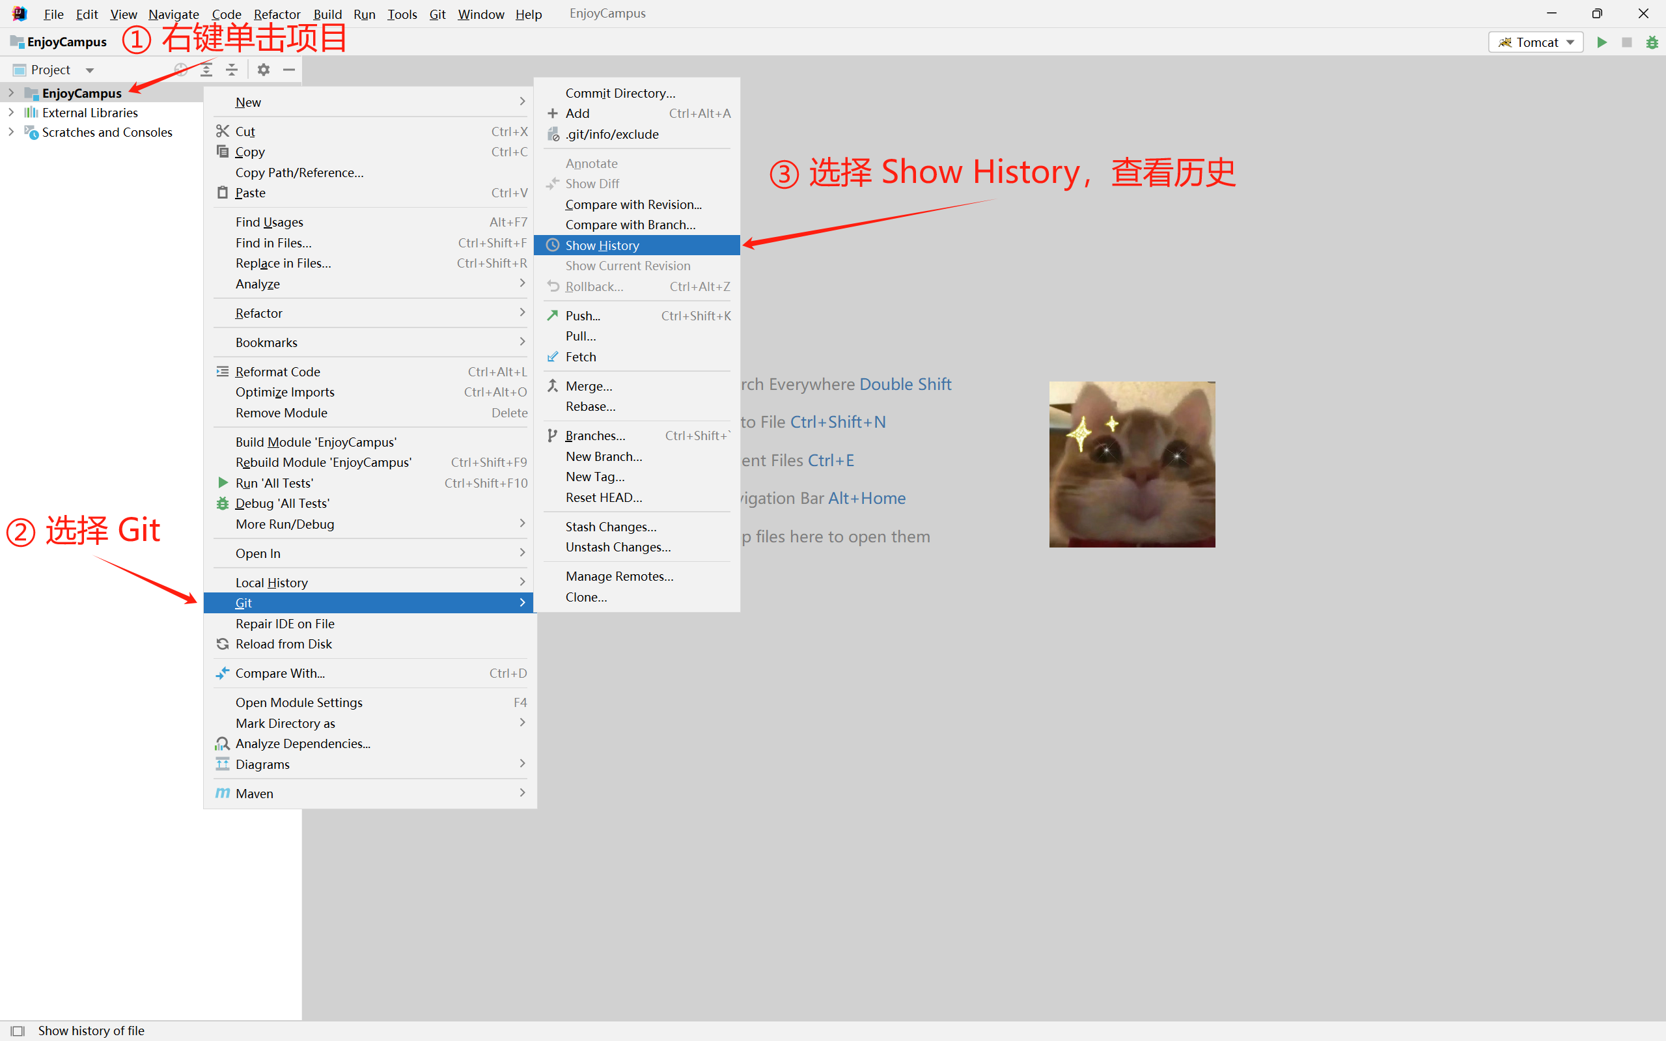
Task: Click the Compare With arrows icon
Action: [x=223, y=673]
